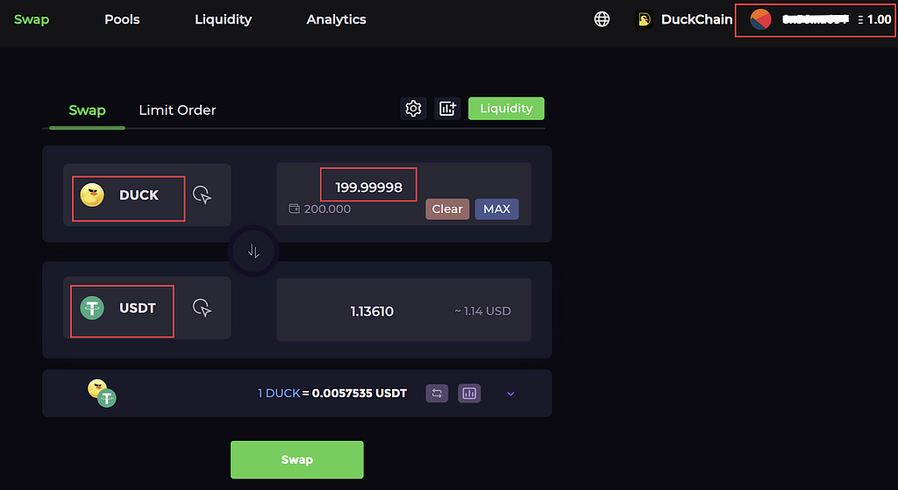
Task: Click the token picker cursor icon next to USDT
Action: click(x=203, y=308)
